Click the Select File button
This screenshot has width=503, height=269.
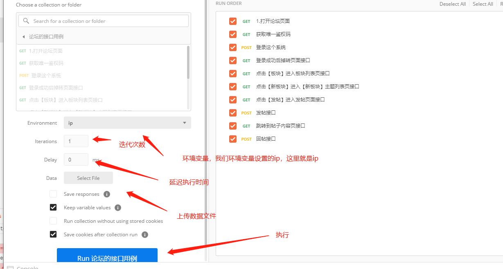pyautogui.click(x=88, y=178)
